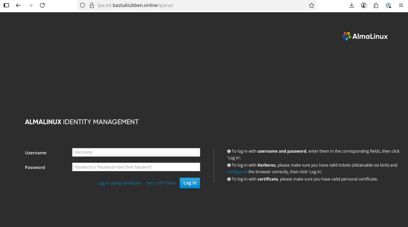Click the info icon beside the Kerberos hint
408x227 pixels.
[x=229, y=165]
